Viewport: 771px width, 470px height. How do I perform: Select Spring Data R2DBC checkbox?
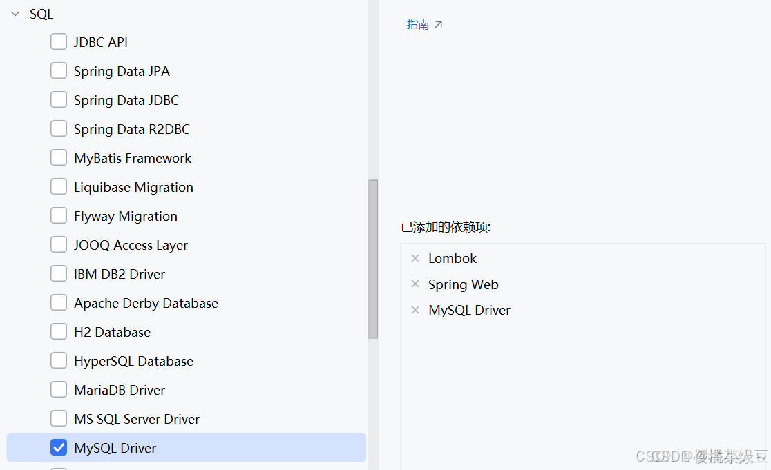[59, 128]
